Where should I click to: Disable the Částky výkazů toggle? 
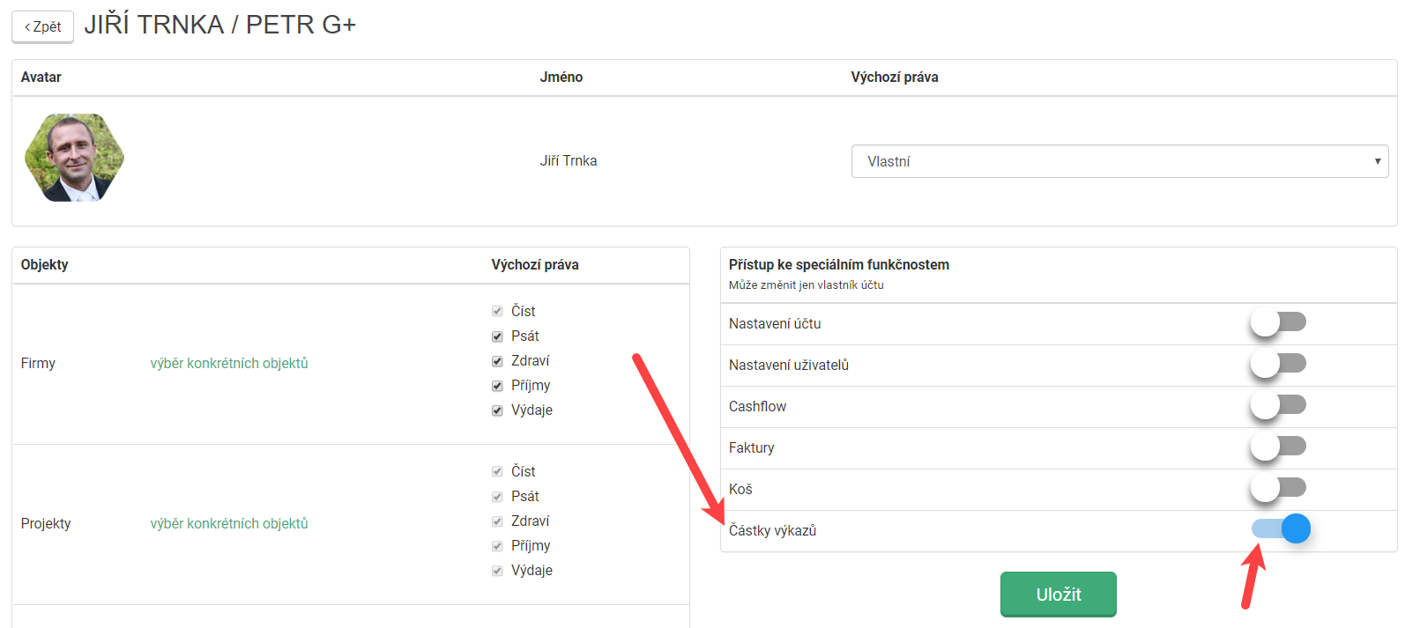click(1281, 528)
